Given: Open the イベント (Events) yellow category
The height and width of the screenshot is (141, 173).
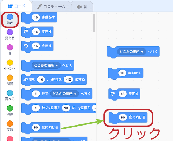Looking at the screenshot, I should [10, 63].
